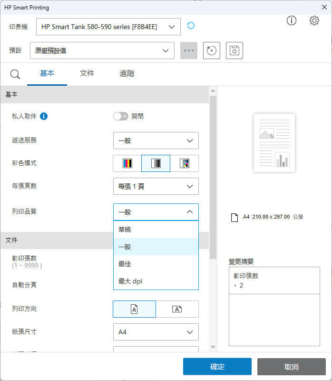Switch to the 進階 tab
The height and width of the screenshot is (381, 332).
[x=127, y=73]
